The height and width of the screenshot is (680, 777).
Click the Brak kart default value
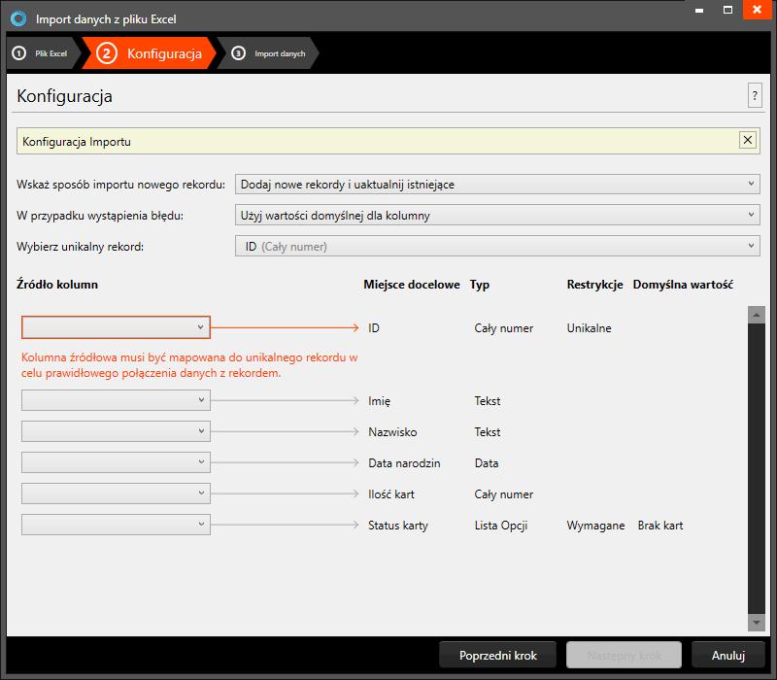coord(660,526)
